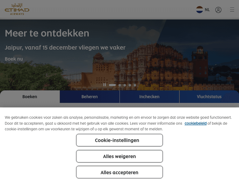Open Cookie-instellingen
239x179 pixels.
pyautogui.click(x=119, y=140)
